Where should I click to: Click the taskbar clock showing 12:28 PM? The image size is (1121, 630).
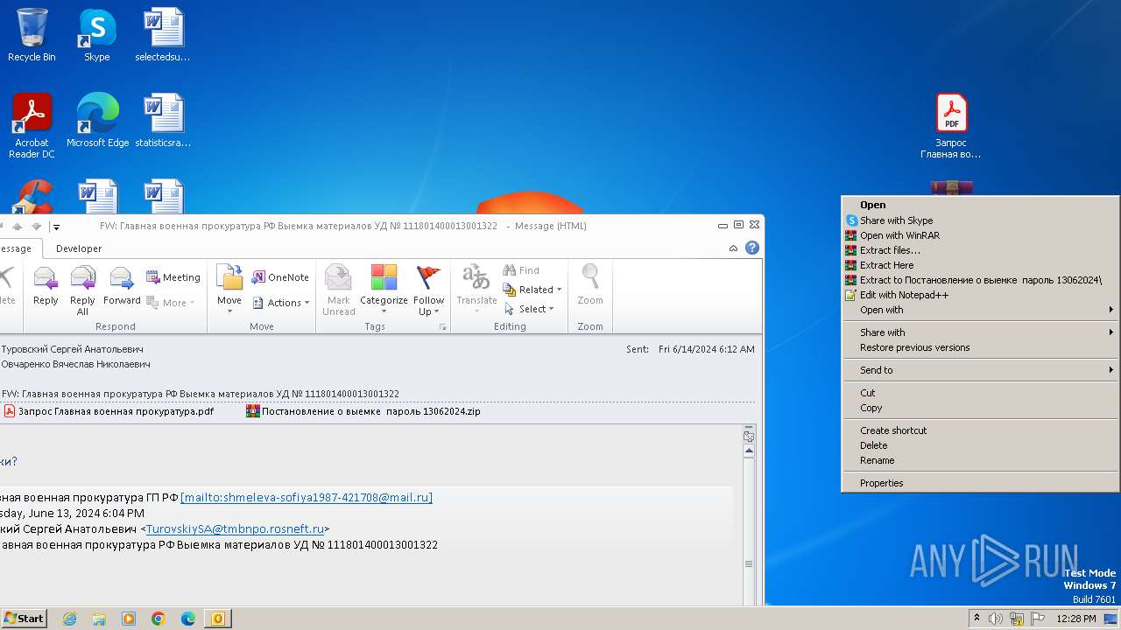pos(1076,619)
